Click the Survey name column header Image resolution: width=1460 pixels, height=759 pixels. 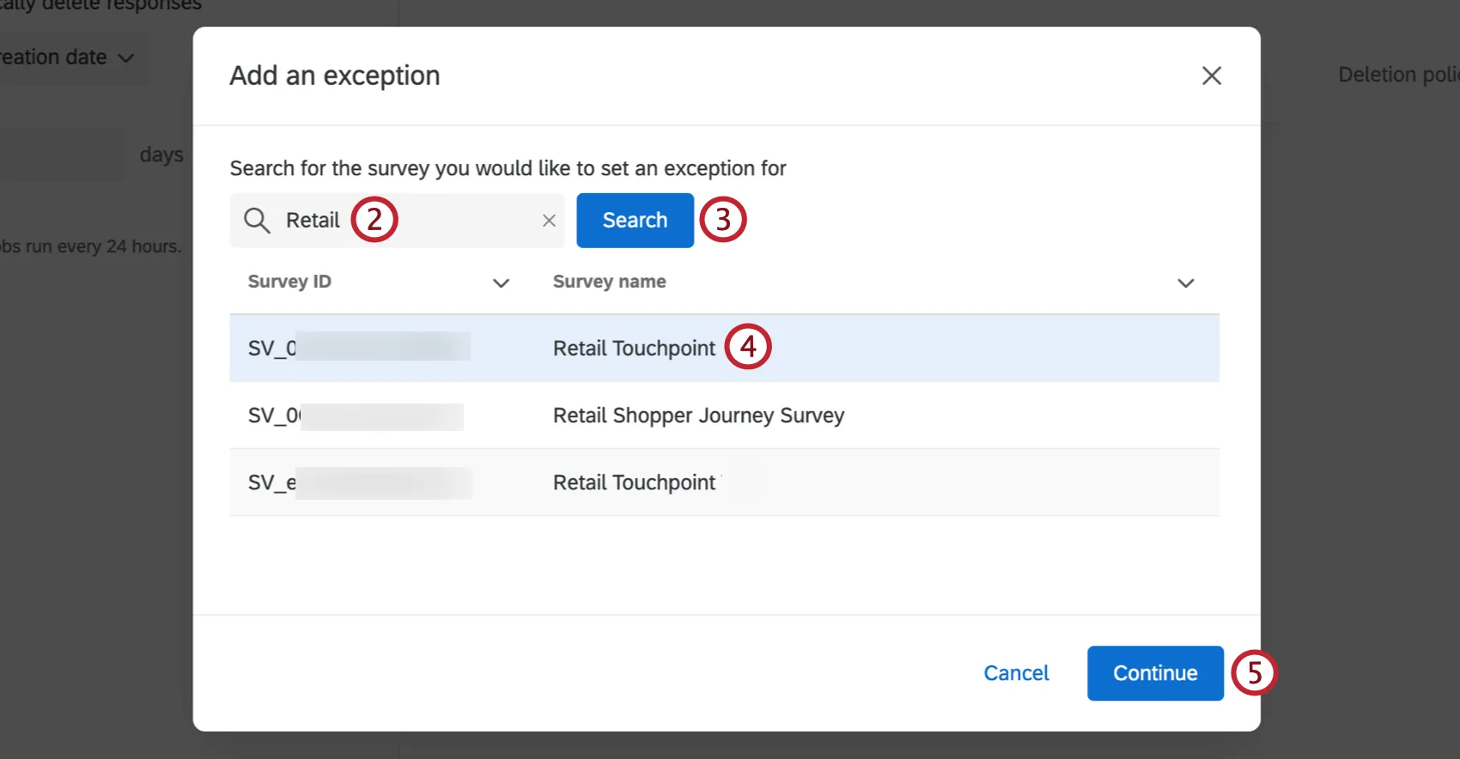pyautogui.click(x=609, y=282)
